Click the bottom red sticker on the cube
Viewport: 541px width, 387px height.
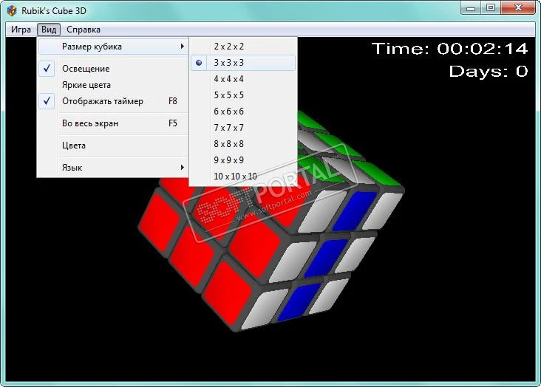point(227,293)
